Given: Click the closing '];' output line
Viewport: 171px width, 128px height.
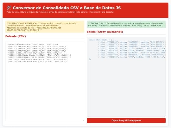Looking at the screenshot, I should click(90, 59).
